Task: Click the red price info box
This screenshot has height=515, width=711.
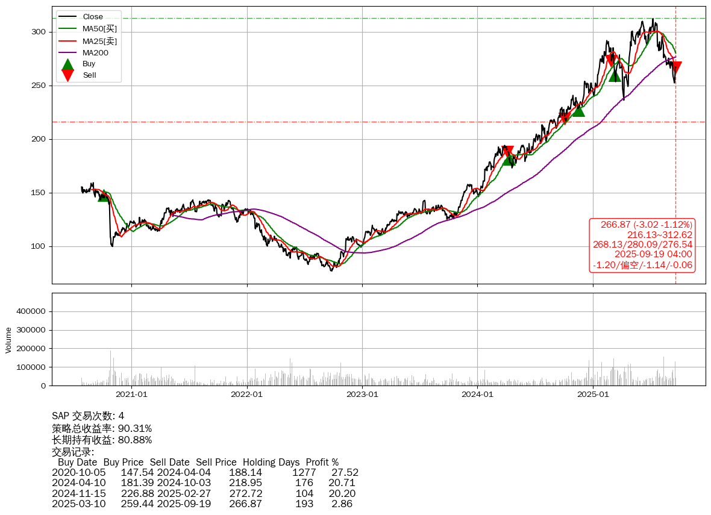Action: point(643,245)
